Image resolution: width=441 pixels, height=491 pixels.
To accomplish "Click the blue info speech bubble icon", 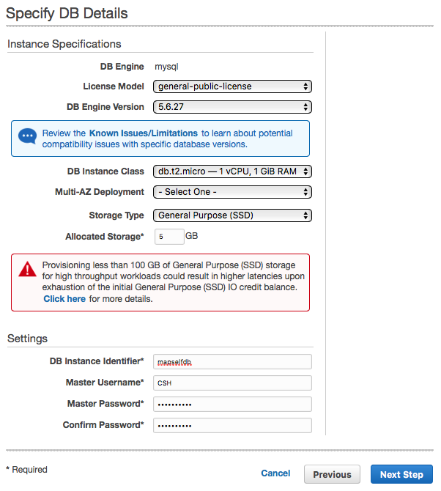I will pyautogui.click(x=28, y=137).
